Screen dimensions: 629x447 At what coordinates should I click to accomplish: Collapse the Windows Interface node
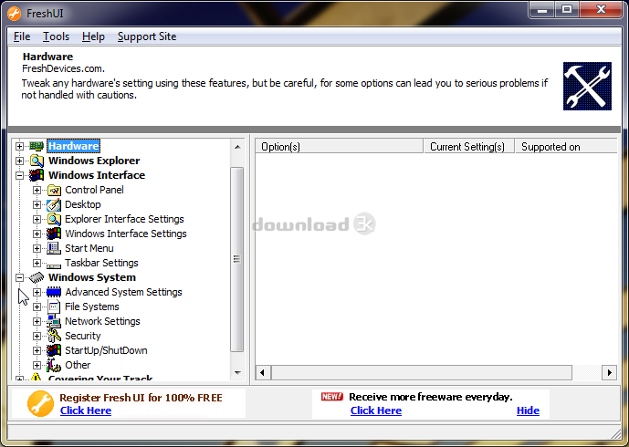(19, 175)
